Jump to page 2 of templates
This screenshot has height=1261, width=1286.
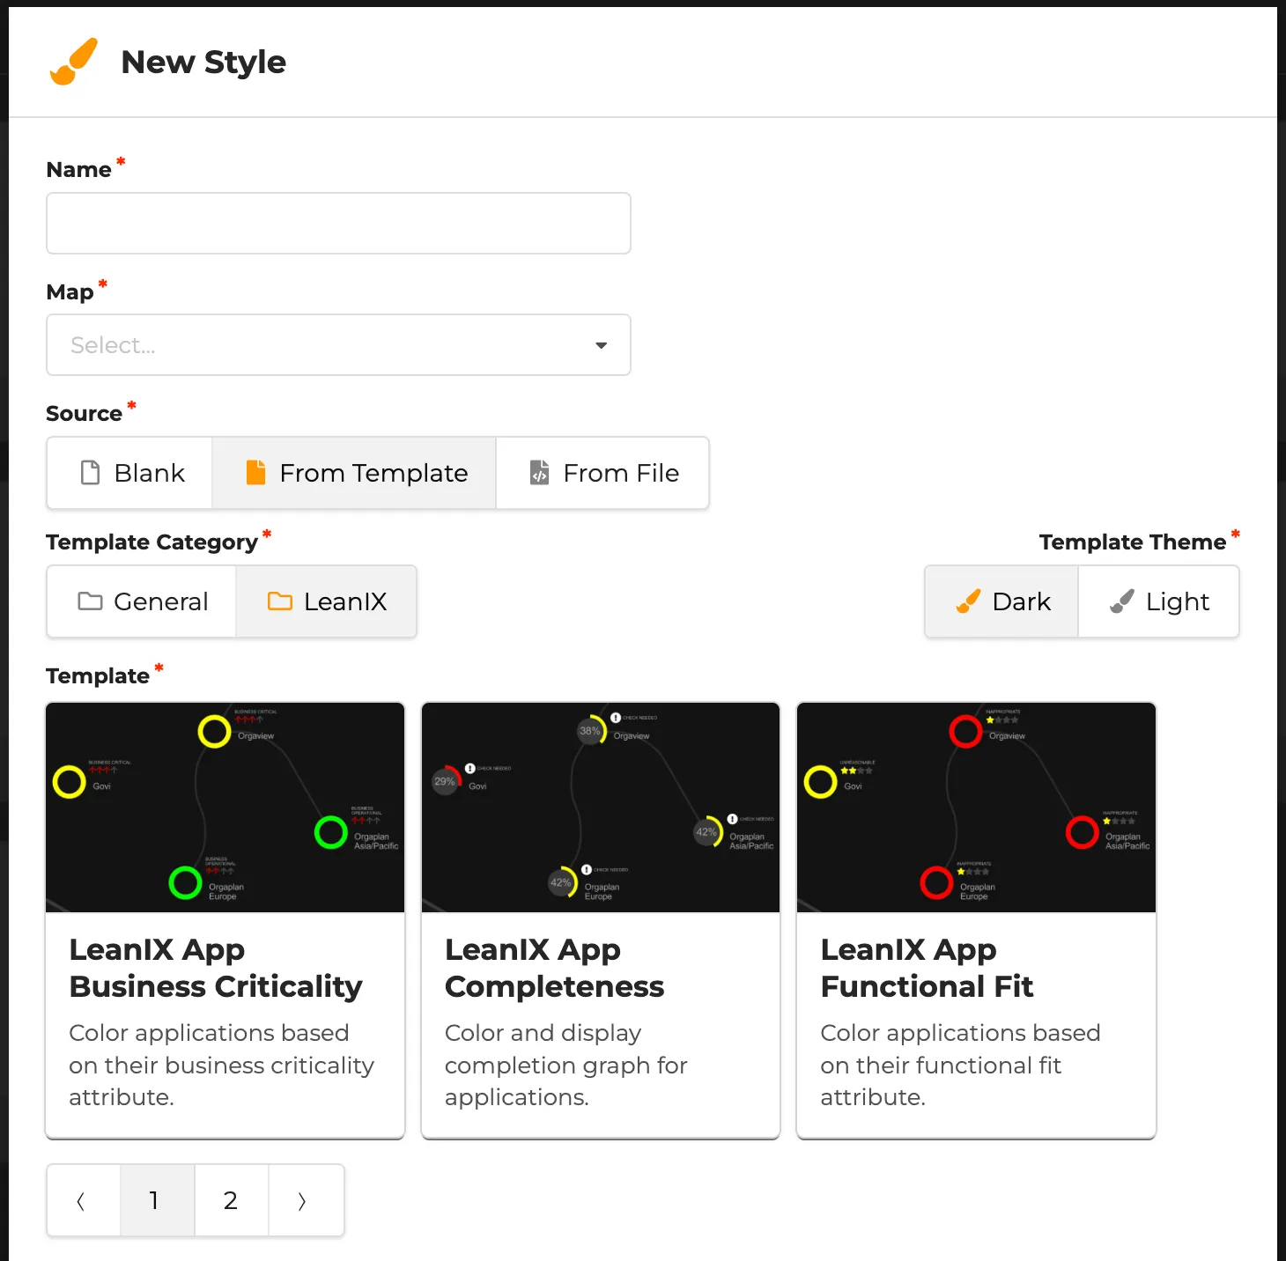(232, 1200)
